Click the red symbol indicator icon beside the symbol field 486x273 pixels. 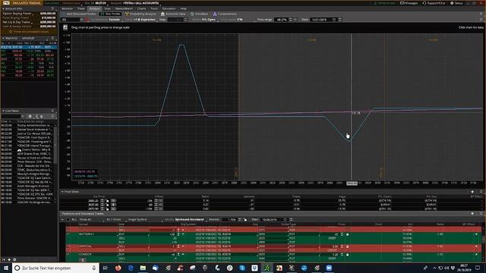pos(87,20)
